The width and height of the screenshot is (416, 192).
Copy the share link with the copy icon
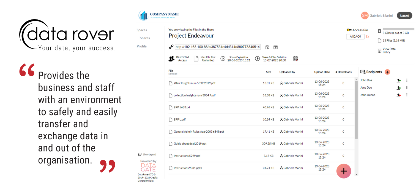pos(267,47)
